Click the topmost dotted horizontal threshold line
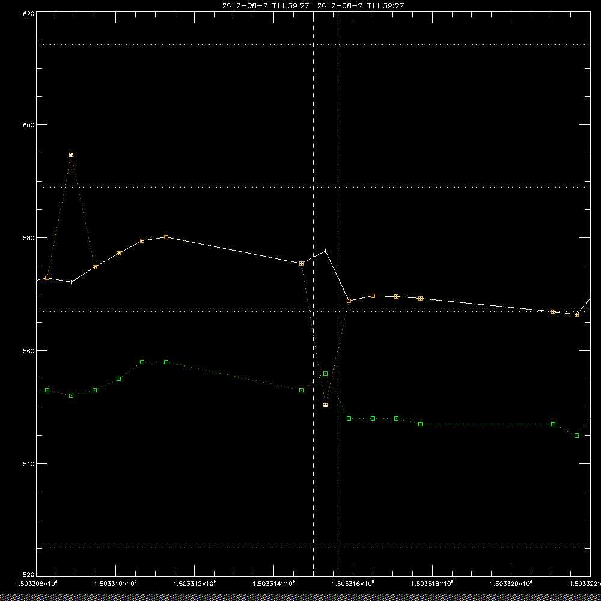Viewport: 601px width, 601px height. click(313, 45)
